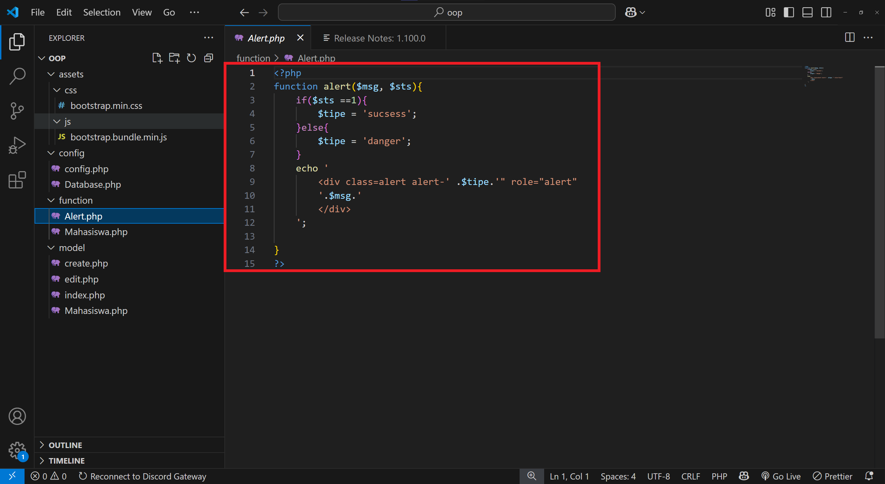Collapse all folders in Explorer
885x484 pixels.
coord(208,58)
